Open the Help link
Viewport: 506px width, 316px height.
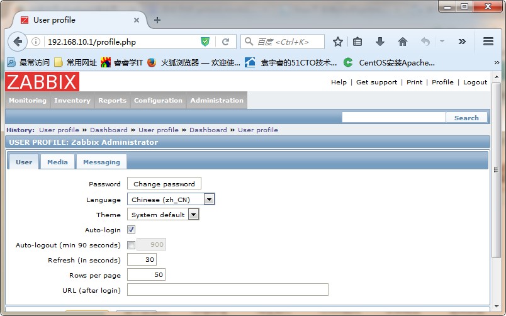(x=339, y=82)
